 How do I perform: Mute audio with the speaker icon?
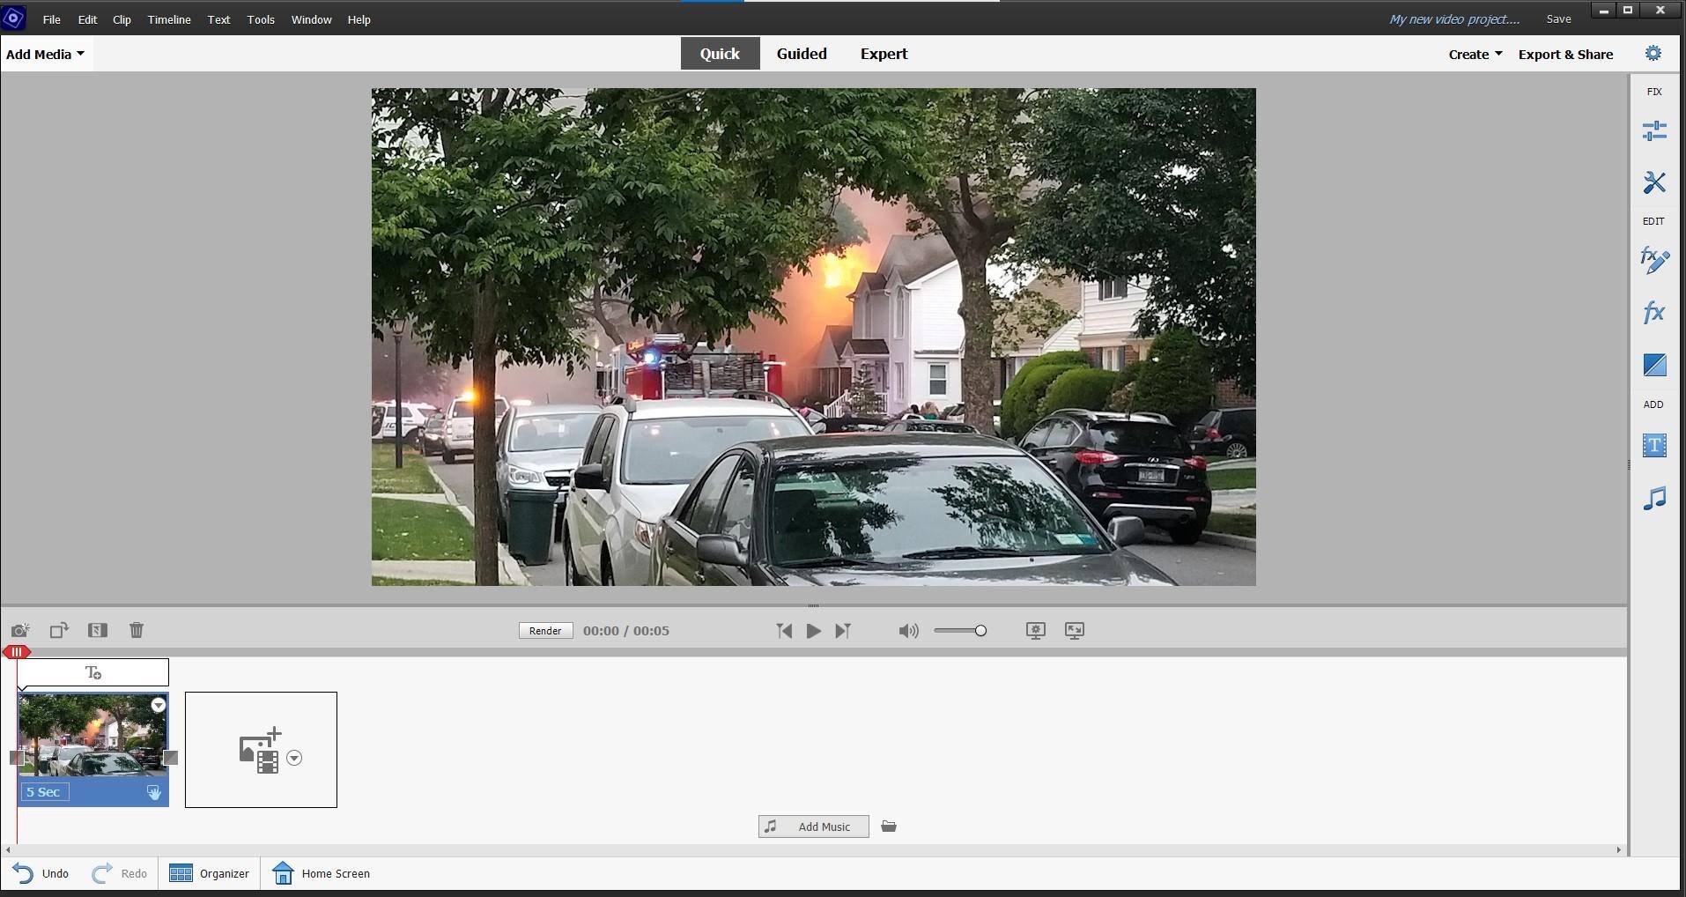point(907,631)
